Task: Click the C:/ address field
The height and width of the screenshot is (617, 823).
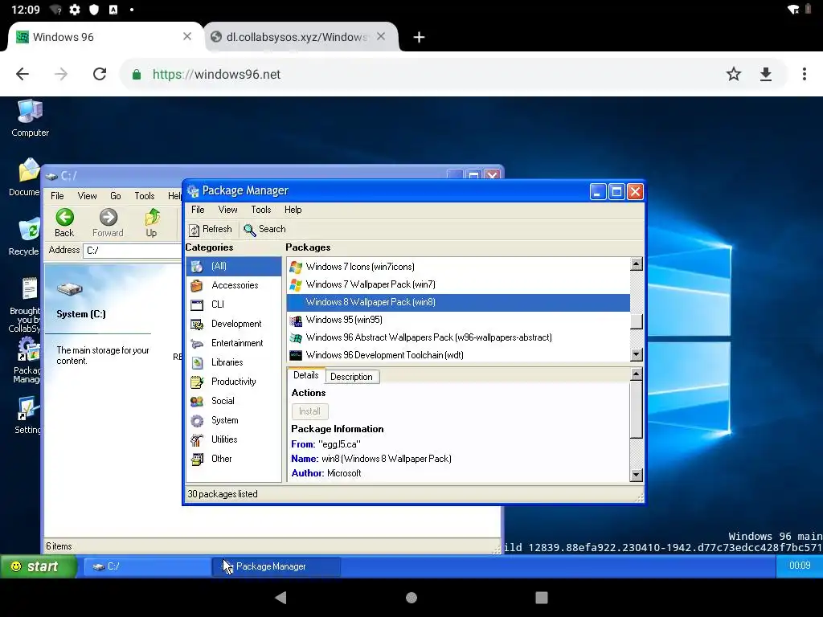Action: 133,251
